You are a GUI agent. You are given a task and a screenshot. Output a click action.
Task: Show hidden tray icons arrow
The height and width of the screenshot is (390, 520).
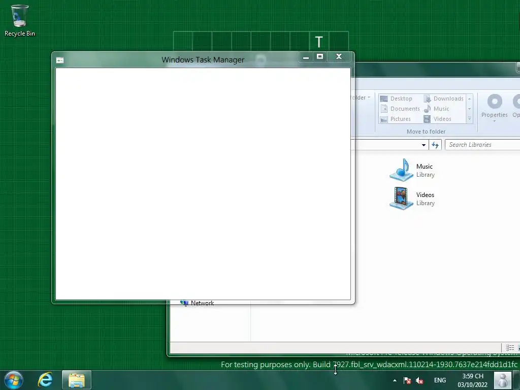tap(395, 380)
